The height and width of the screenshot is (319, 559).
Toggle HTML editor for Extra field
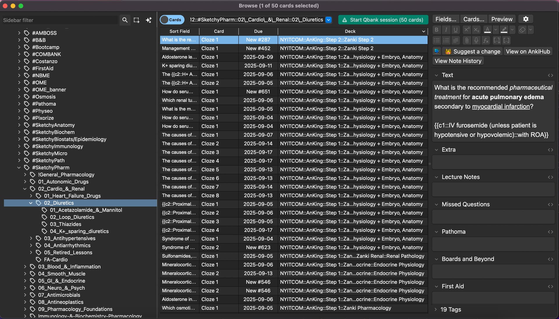click(x=550, y=150)
